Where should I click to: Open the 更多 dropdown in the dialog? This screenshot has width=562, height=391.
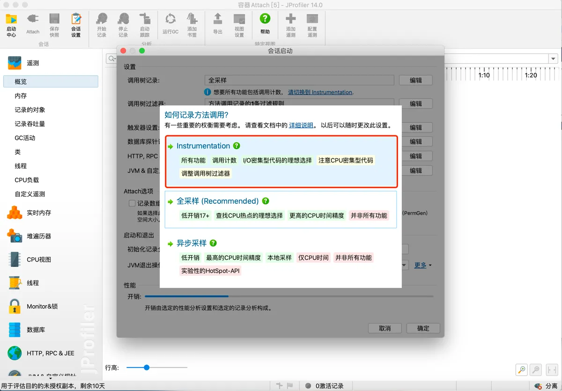pyautogui.click(x=422, y=265)
